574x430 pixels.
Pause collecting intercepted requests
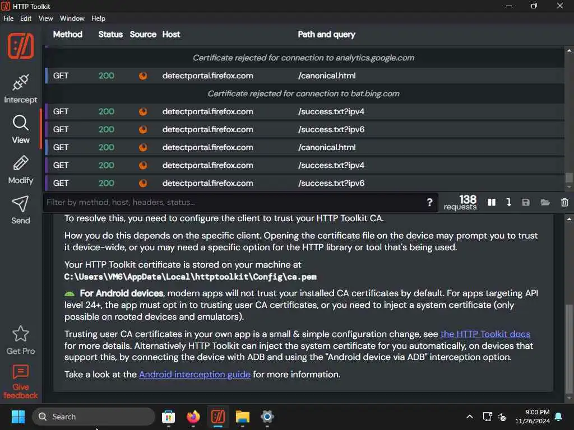click(x=492, y=202)
